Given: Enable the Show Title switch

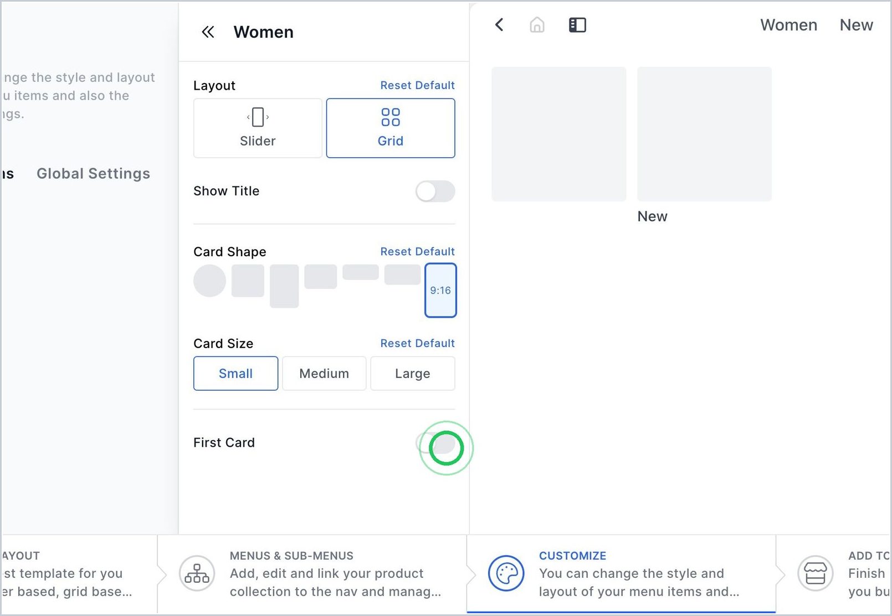Looking at the screenshot, I should [435, 191].
